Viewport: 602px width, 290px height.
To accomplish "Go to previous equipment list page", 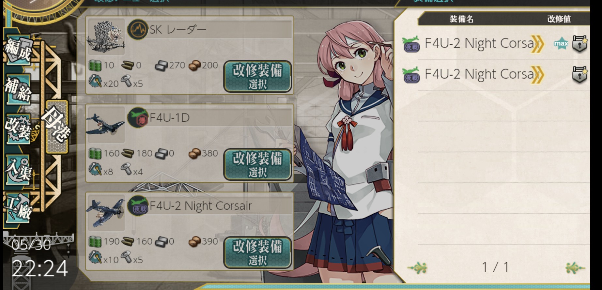I will pos(417,268).
